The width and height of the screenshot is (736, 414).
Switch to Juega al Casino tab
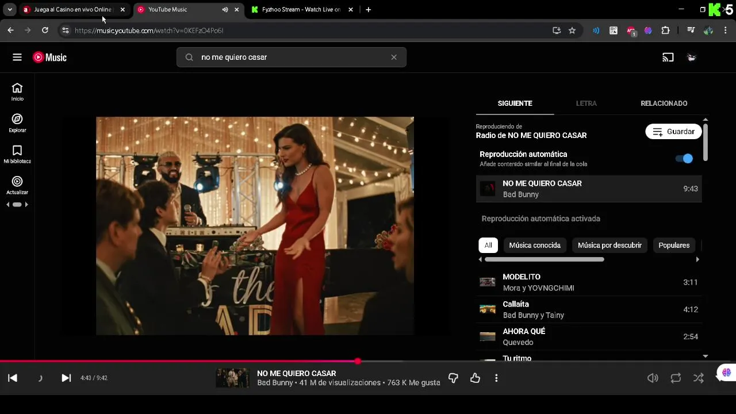point(72,10)
